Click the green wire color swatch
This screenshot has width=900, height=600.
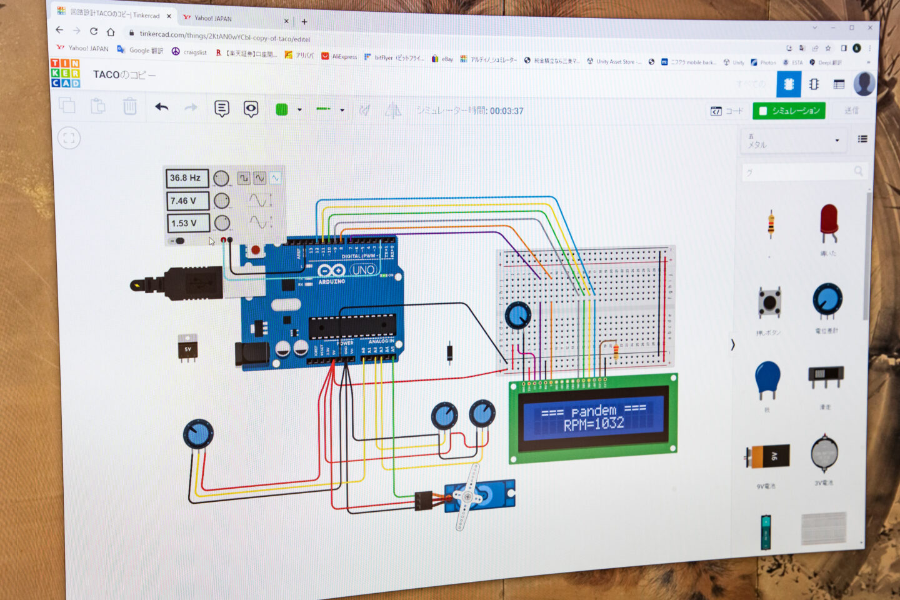tap(282, 110)
